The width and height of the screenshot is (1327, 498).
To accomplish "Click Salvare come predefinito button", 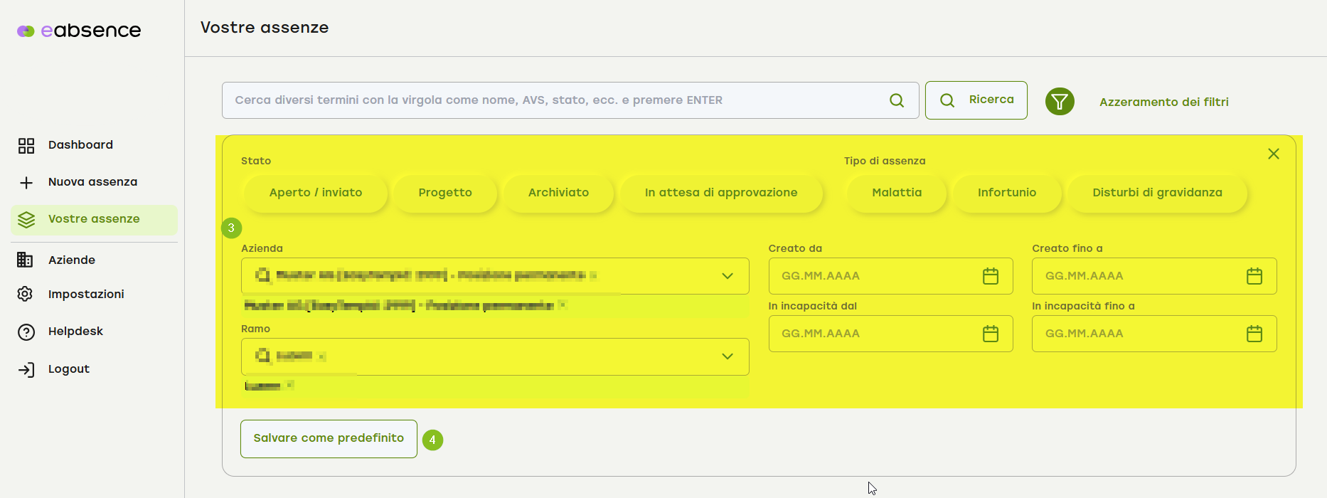I will point(329,438).
